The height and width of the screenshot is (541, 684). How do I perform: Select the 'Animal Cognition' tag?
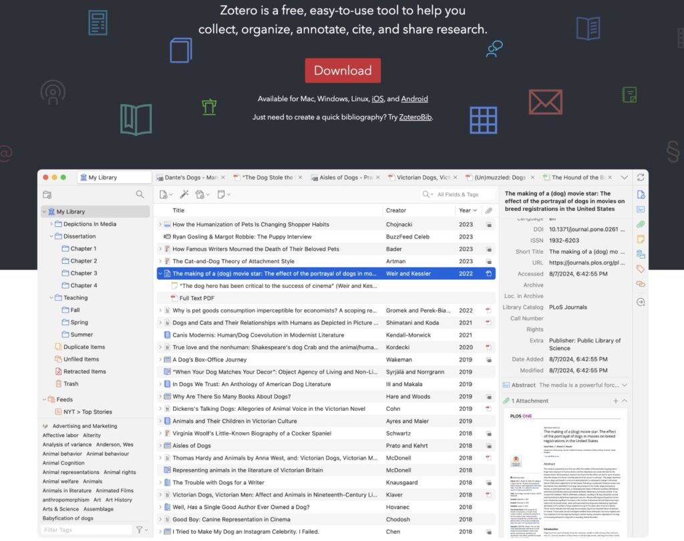[63, 463]
